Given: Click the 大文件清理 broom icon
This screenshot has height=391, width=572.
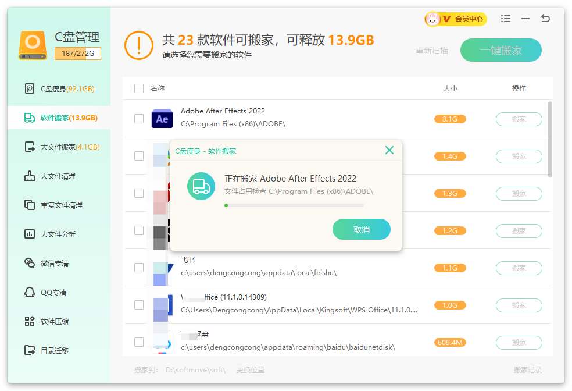Looking at the screenshot, I should click(30, 176).
